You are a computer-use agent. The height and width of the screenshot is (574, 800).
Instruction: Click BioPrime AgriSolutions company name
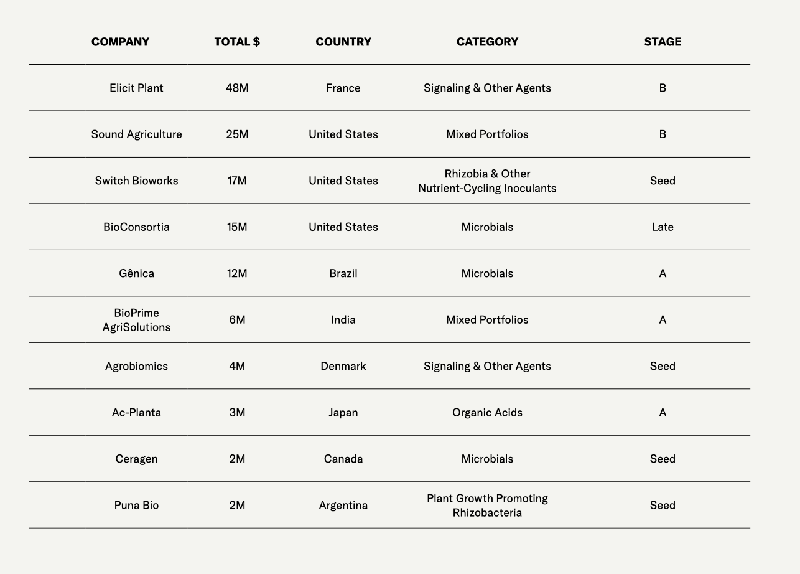tap(136, 320)
